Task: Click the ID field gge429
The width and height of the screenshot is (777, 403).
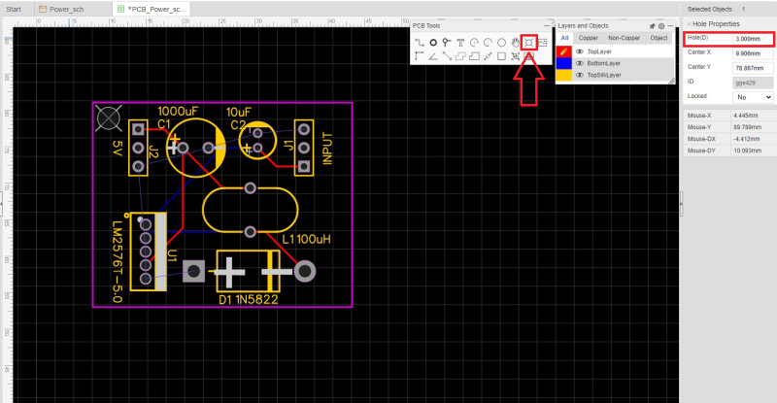Action: coord(753,83)
